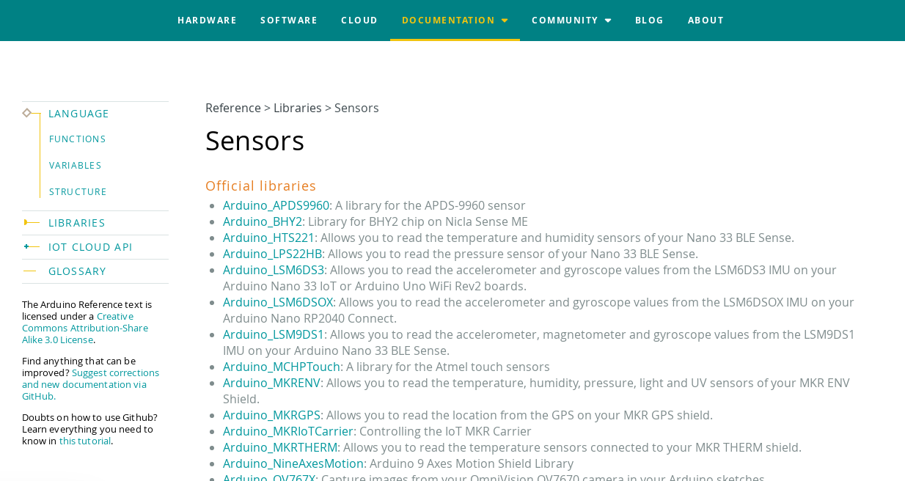The height and width of the screenshot is (481, 905).
Task: Open the Software nav item
Action: click(x=289, y=21)
